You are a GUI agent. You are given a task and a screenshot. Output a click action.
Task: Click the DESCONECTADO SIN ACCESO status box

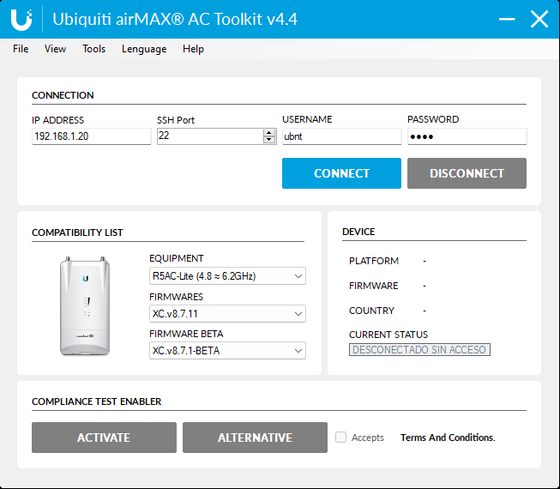pos(419,350)
